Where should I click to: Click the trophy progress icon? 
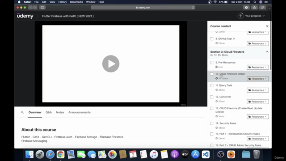point(240,16)
